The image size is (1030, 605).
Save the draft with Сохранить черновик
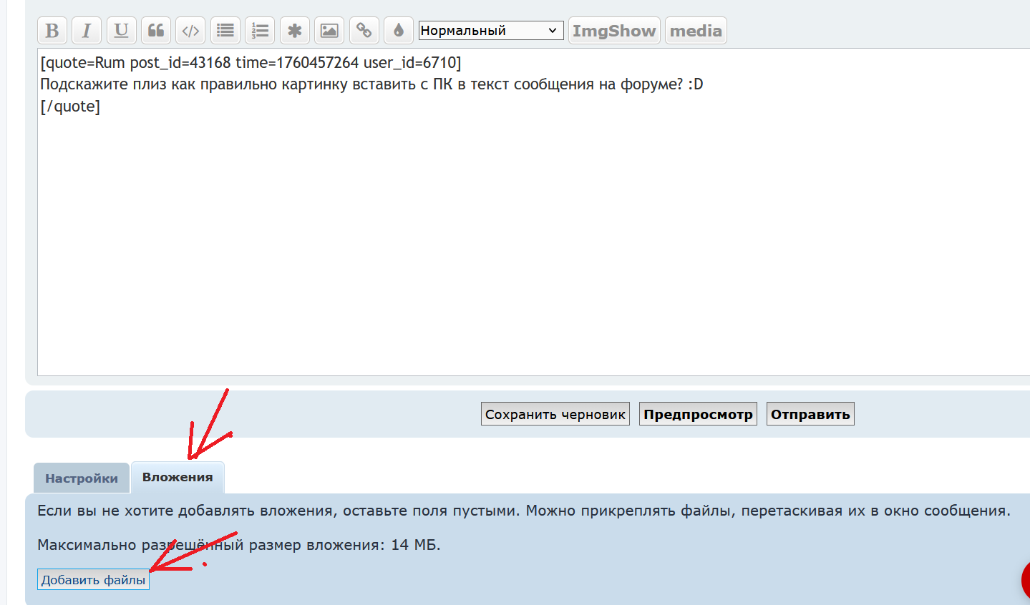click(555, 414)
